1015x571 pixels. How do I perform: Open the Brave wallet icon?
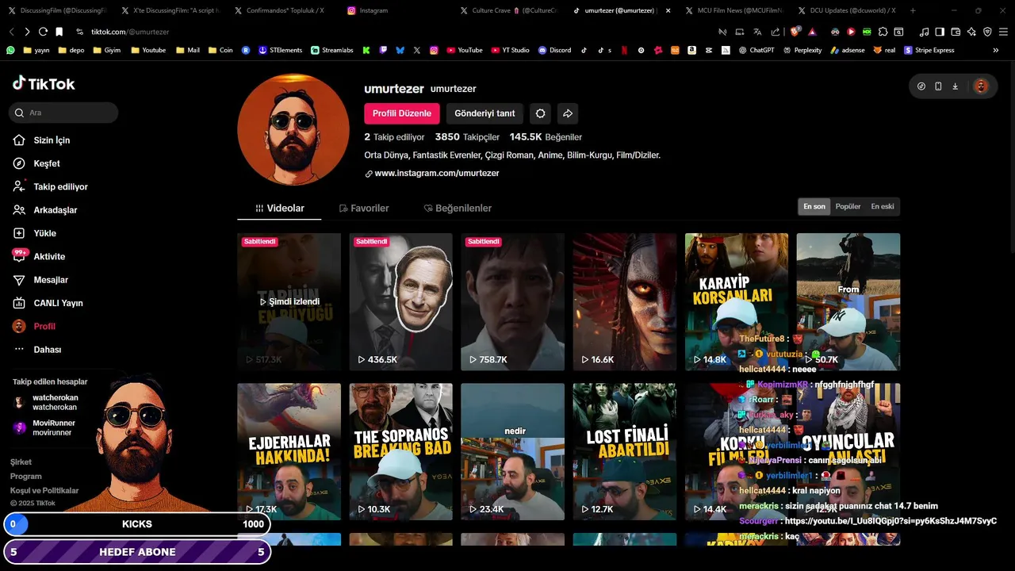click(x=956, y=32)
